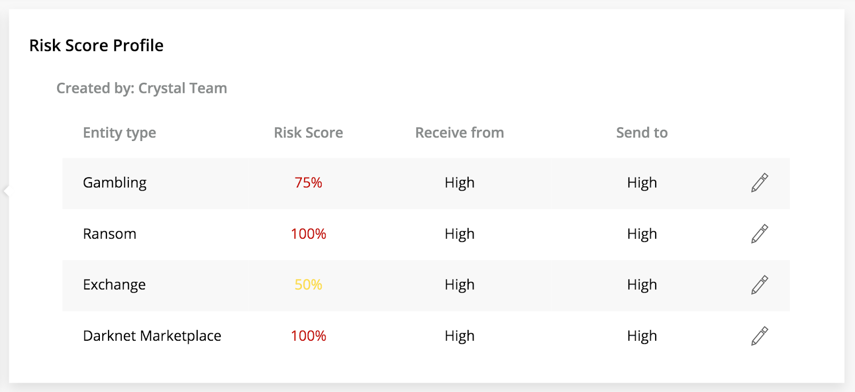The image size is (855, 392).
Task: Open the Receive from value for Darknet Marketplace
Action: [458, 335]
